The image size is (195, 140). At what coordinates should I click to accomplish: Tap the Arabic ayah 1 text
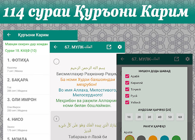pos(88,128)
